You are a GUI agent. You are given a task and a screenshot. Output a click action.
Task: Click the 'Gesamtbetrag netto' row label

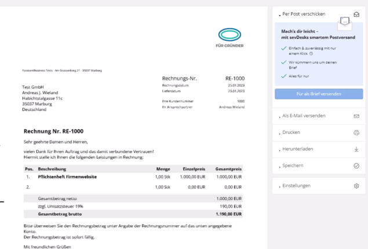[x=57, y=199]
